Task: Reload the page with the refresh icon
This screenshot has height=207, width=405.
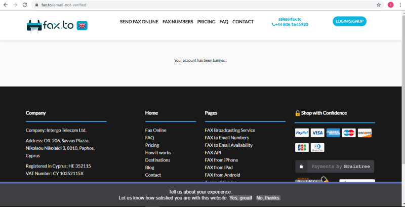Action: [25, 5]
